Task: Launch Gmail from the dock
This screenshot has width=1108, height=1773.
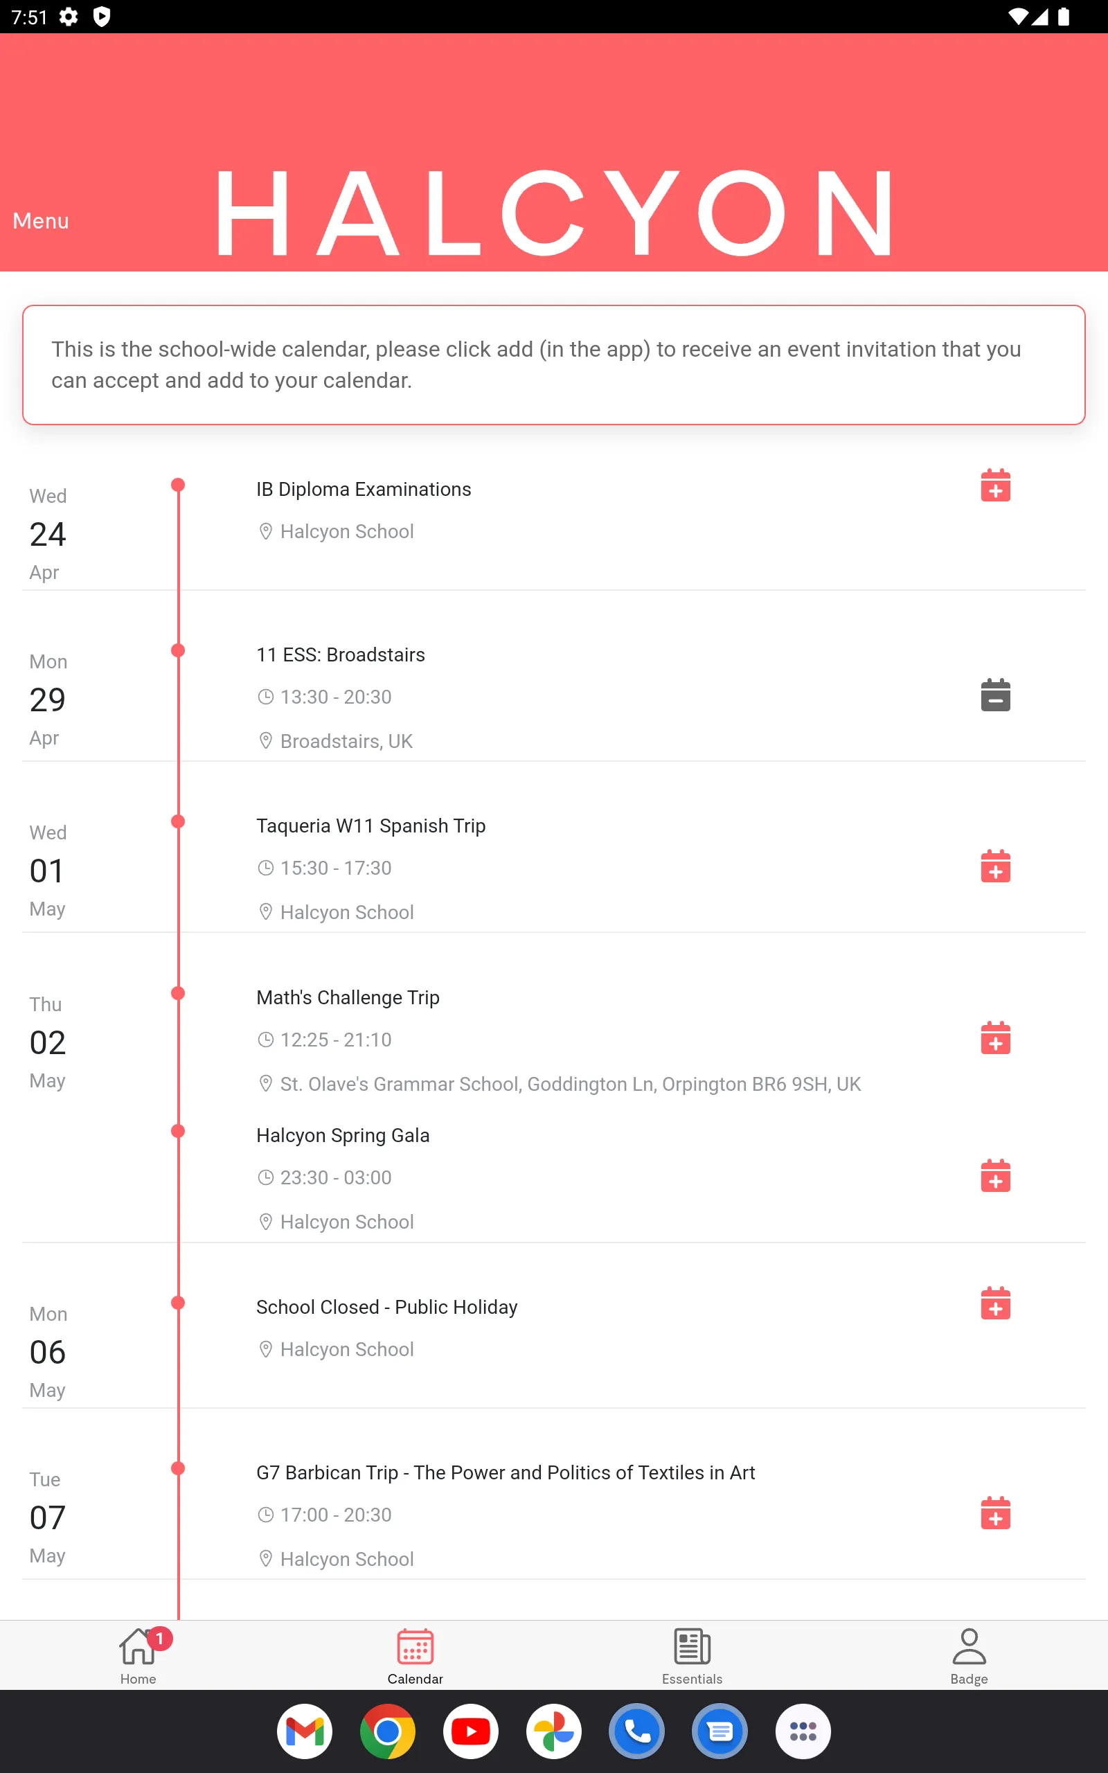Action: (x=305, y=1731)
